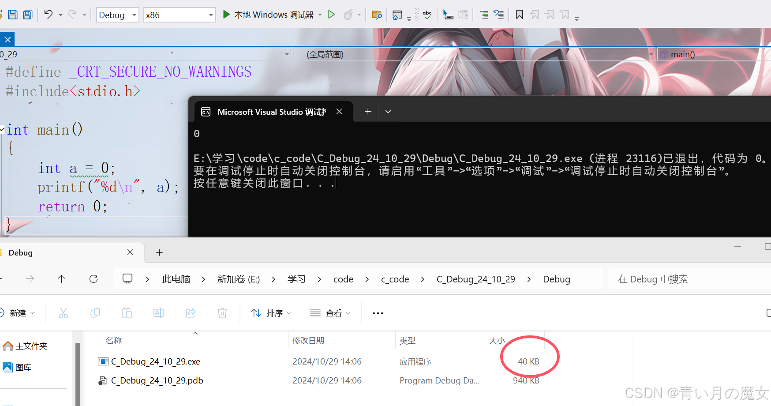
Task: Close the Debug File Explorer tab
Action: [x=130, y=252]
